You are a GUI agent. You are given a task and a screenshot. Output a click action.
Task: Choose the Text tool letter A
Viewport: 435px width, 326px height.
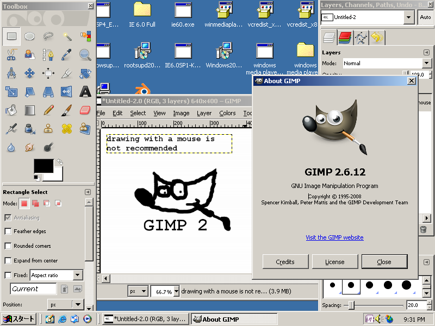[85, 92]
